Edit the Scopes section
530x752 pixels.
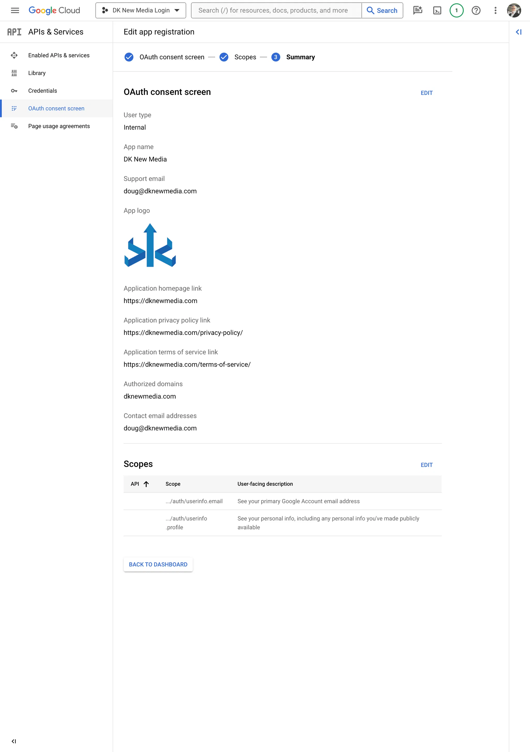[426, 465]
